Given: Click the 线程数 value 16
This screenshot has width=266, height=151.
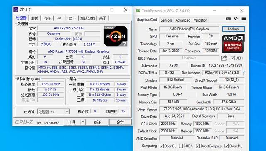Looking at the screenshot, I should (x=123, y=111).
